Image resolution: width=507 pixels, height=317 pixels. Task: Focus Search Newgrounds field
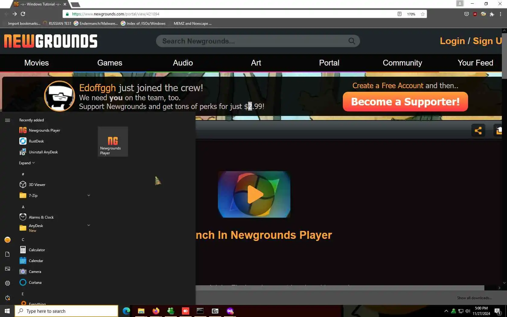coord(258,41)
